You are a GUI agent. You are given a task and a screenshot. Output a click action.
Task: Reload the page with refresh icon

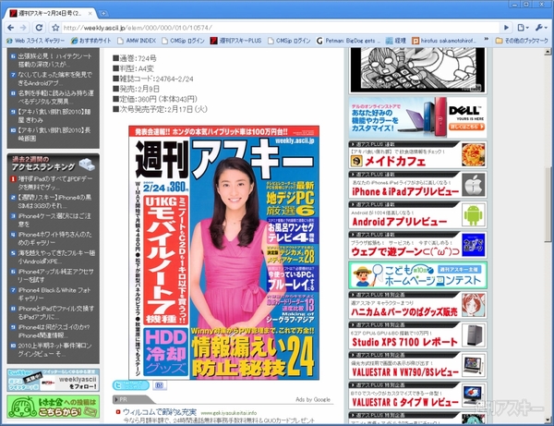pos(39,28)
